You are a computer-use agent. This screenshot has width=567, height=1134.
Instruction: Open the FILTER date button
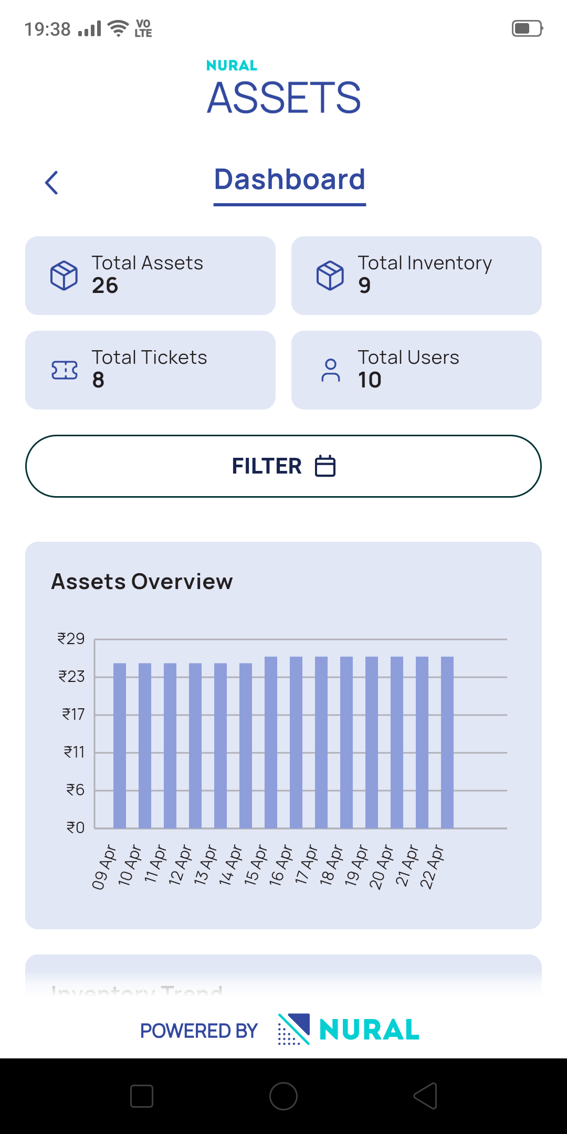click(x=283, y=466)
